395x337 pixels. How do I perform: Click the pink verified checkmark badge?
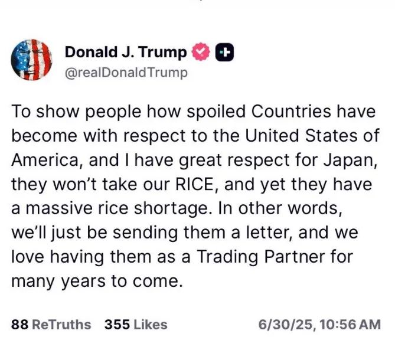click(201, 52)
